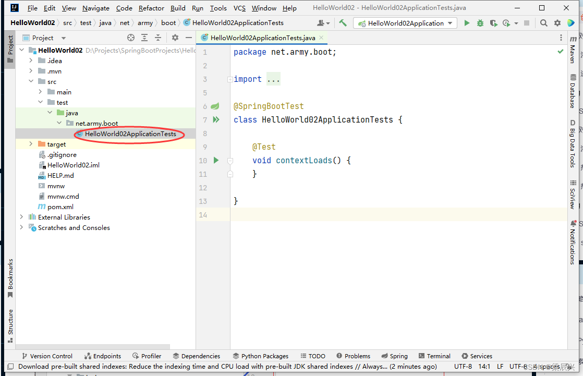Expand External Libraries node
The width and height of the screenshot is (583, 376).
coord(21,217)
